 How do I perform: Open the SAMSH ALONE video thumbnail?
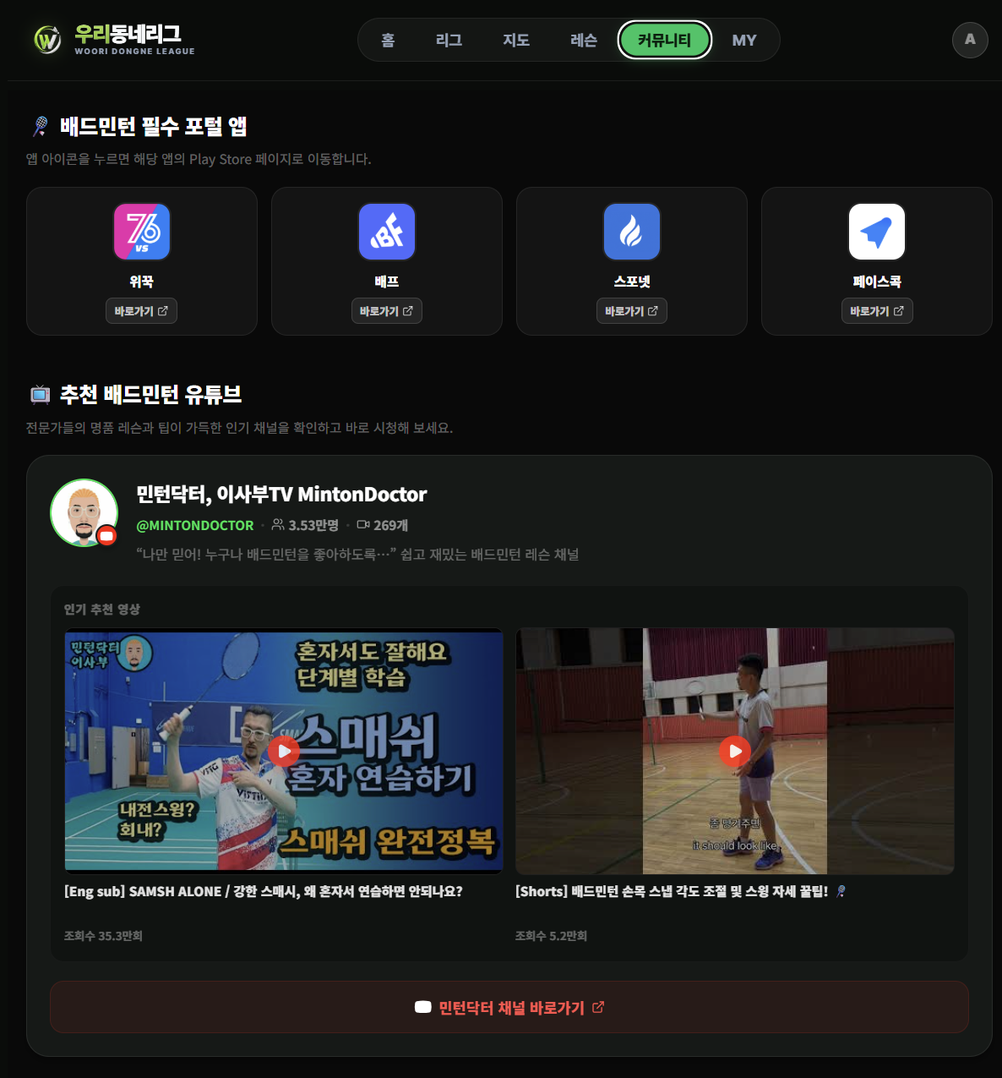[x=284, y=751]
